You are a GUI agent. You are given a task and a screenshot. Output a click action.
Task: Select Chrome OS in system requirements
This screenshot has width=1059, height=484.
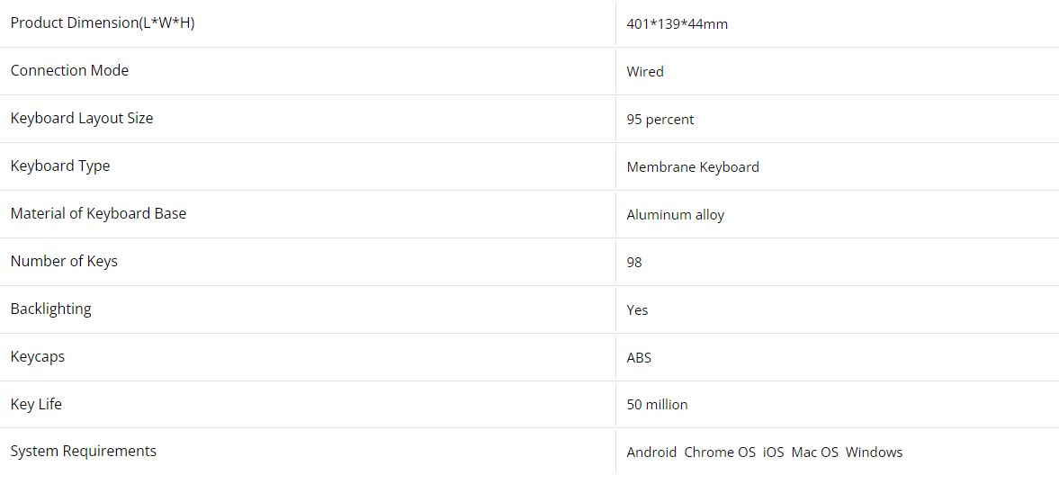click(x=719, y=453)
